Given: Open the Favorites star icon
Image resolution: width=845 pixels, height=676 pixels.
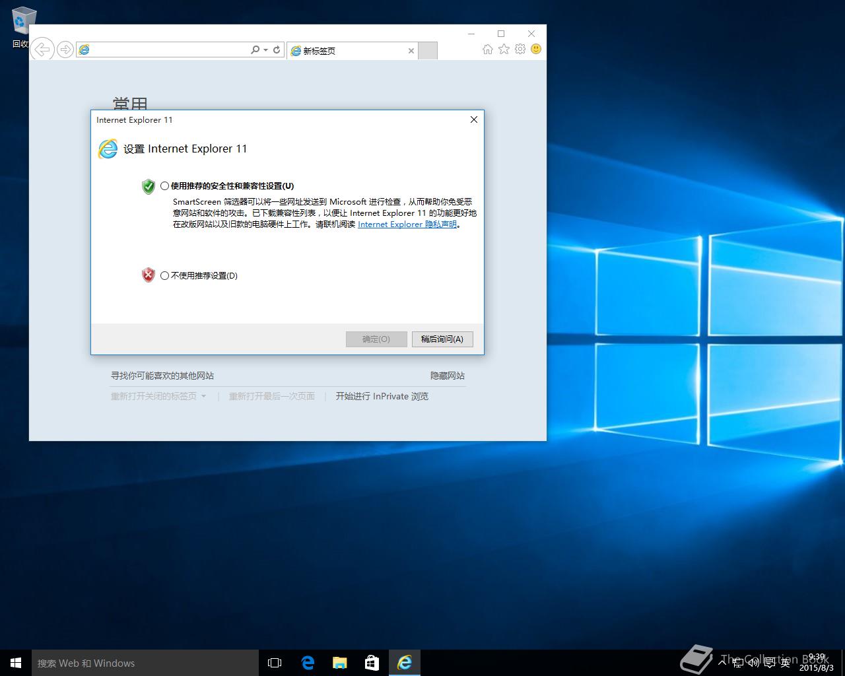Looking at the screenshot, I should [504, 50].
